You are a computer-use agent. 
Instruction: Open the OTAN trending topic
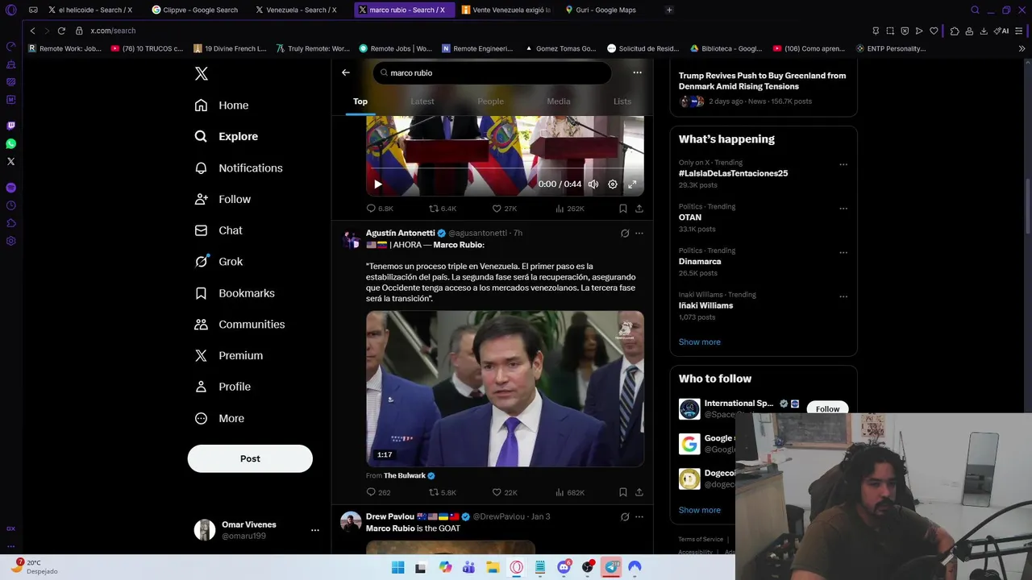690,217
